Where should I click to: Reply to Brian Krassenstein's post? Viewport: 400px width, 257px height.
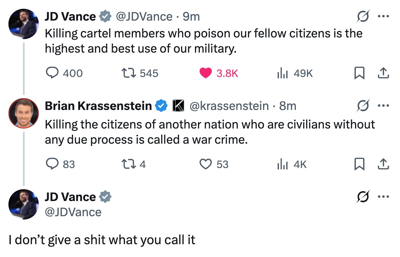tap(52, 164)
